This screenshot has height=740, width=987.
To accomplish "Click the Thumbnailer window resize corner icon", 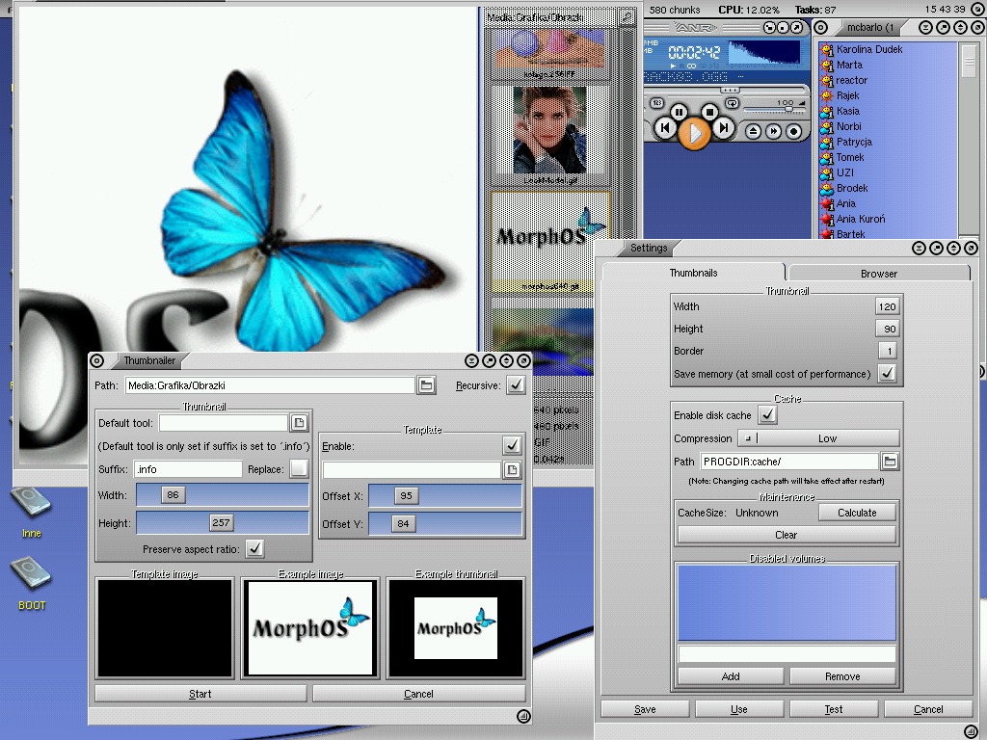I will [x=523, y=716].
